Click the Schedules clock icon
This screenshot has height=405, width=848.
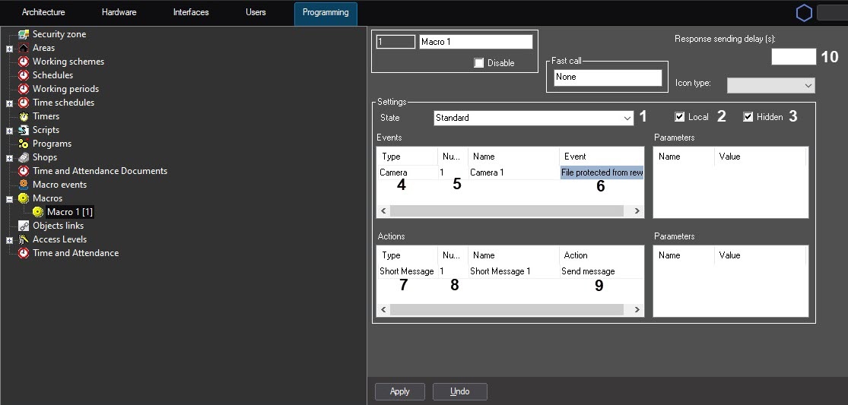24,75
